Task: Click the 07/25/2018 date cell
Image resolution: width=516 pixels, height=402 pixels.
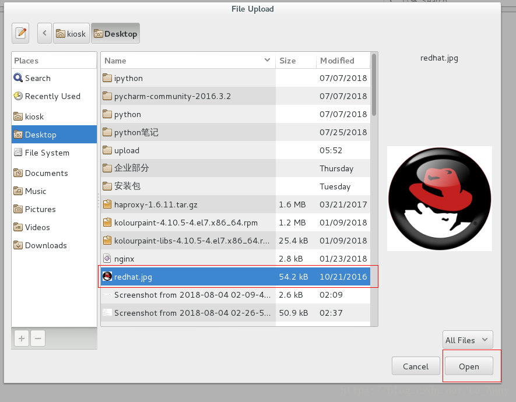Action: 343,132
